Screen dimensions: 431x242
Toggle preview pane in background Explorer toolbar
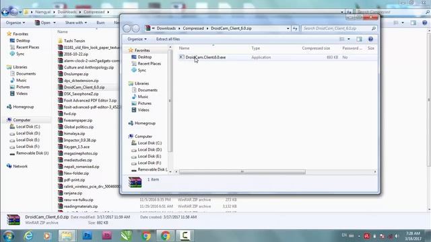pos(413,23)
